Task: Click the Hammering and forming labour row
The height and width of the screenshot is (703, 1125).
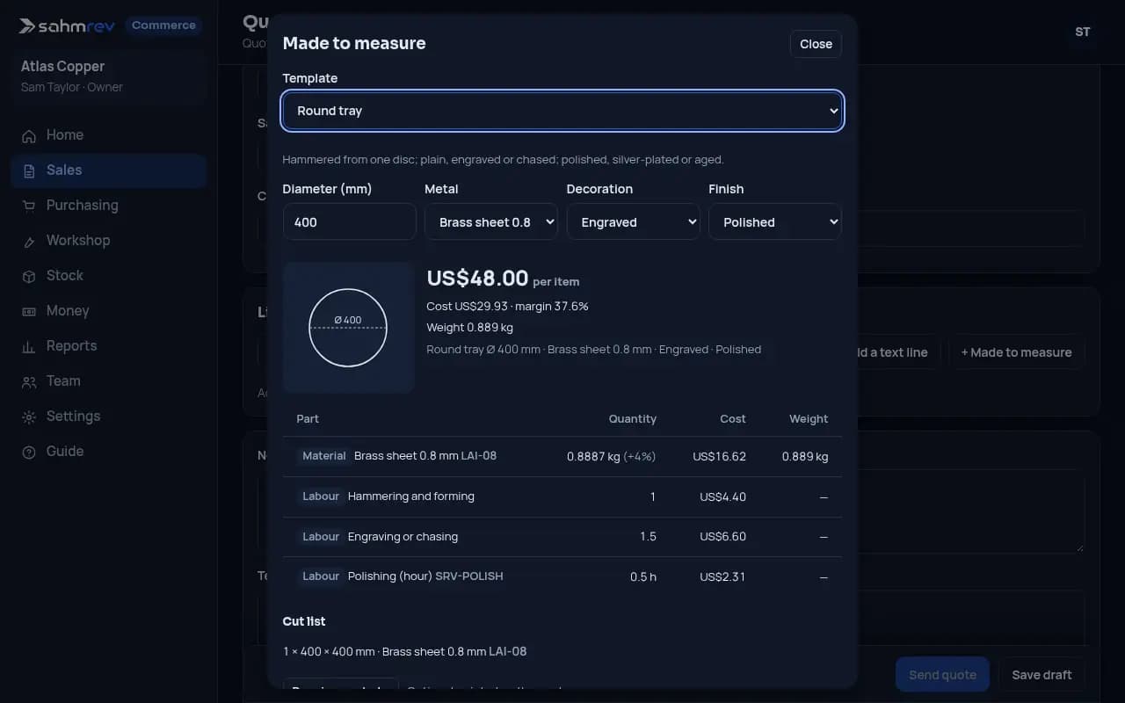Action: [562, 496]
